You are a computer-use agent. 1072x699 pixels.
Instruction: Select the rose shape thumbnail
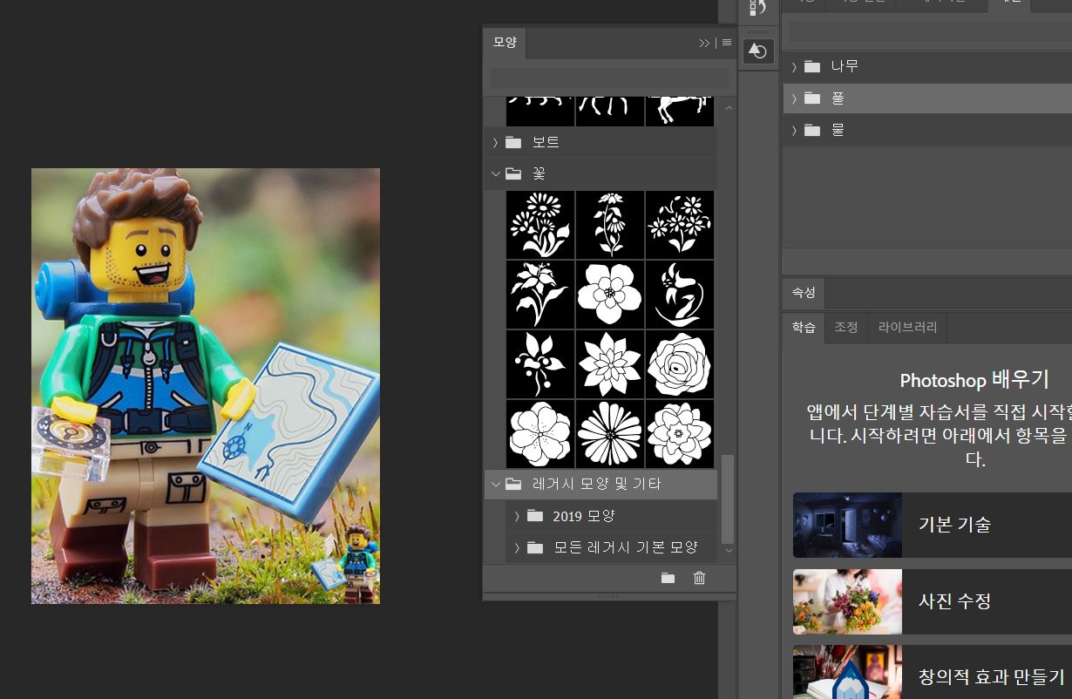(x=680, y=364)
